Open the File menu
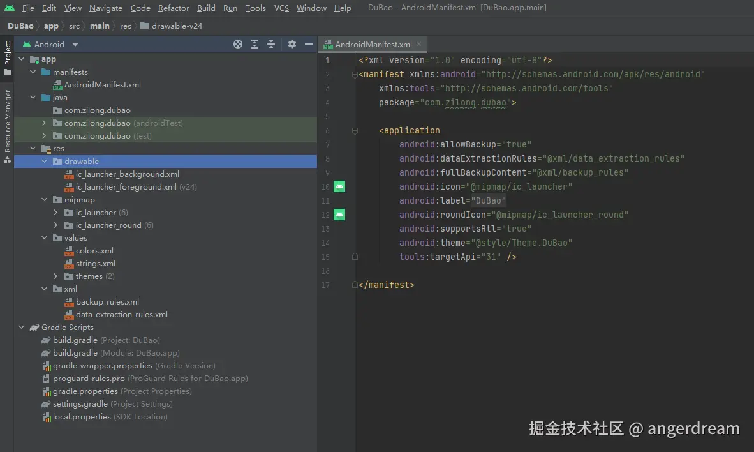 point(28,8)
